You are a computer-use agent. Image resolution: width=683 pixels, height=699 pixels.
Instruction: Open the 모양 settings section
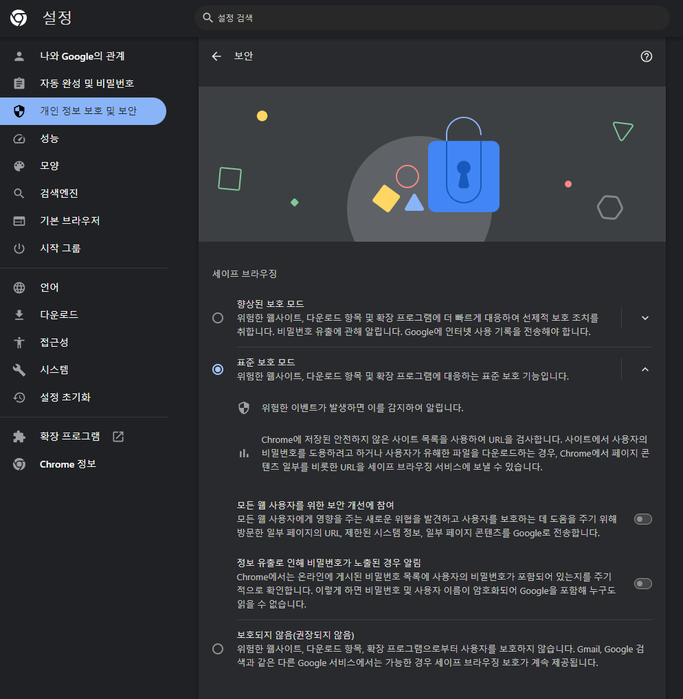83,166
